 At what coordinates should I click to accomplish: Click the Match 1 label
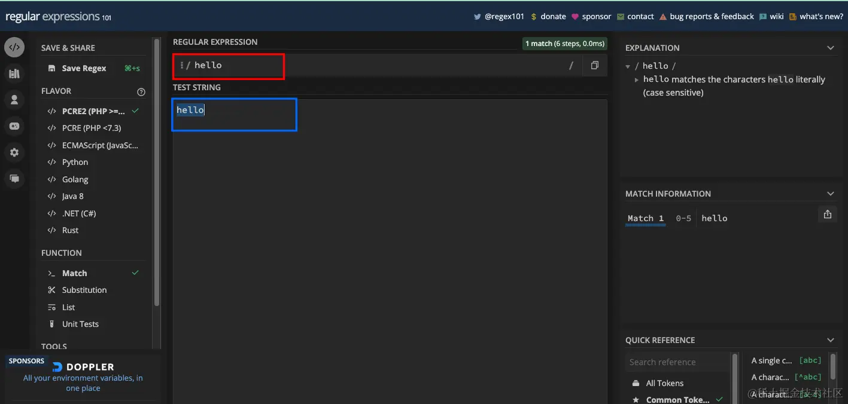point(645,218)
